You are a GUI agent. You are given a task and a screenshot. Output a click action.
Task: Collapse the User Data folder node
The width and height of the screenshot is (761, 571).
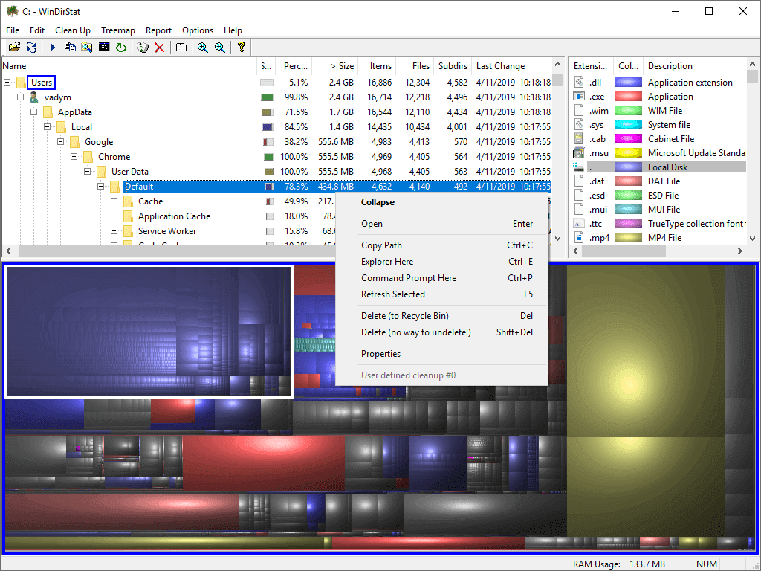click(x=88, y=172)
